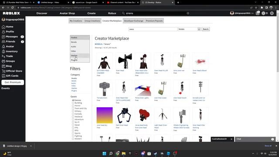Open Avatar in the sidebar
Image resolution: width=279 pixels, height=157 pixels.
click(10, 47)
